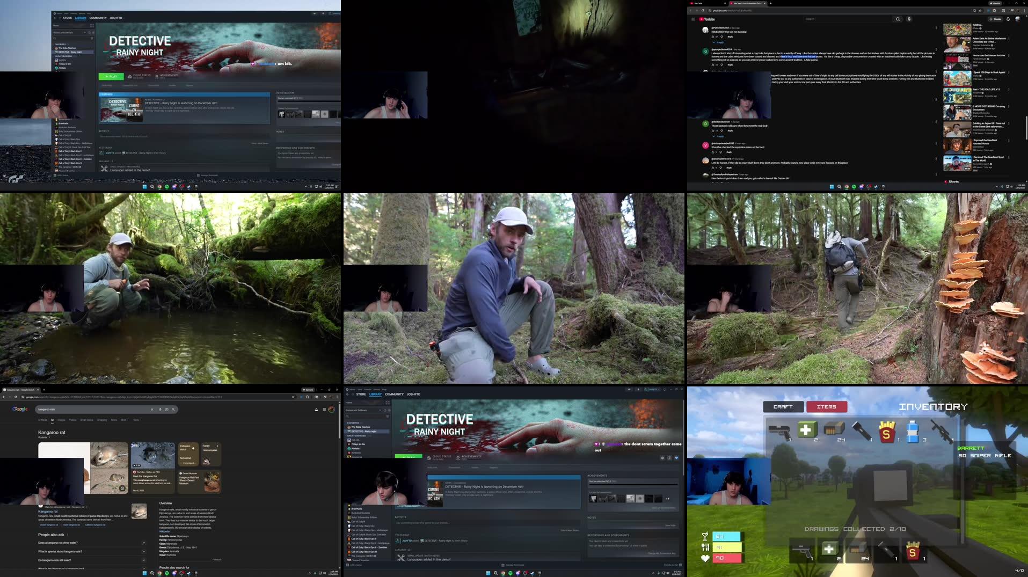Like the comment 'REMEMBER! they are not suicidal'
The height and width of the screenshot is (577, 1028).
tap(713, 36)
